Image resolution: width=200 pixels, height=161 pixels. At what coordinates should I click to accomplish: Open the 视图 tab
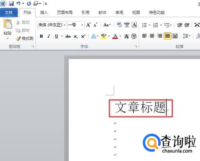(x=136, y=13)
